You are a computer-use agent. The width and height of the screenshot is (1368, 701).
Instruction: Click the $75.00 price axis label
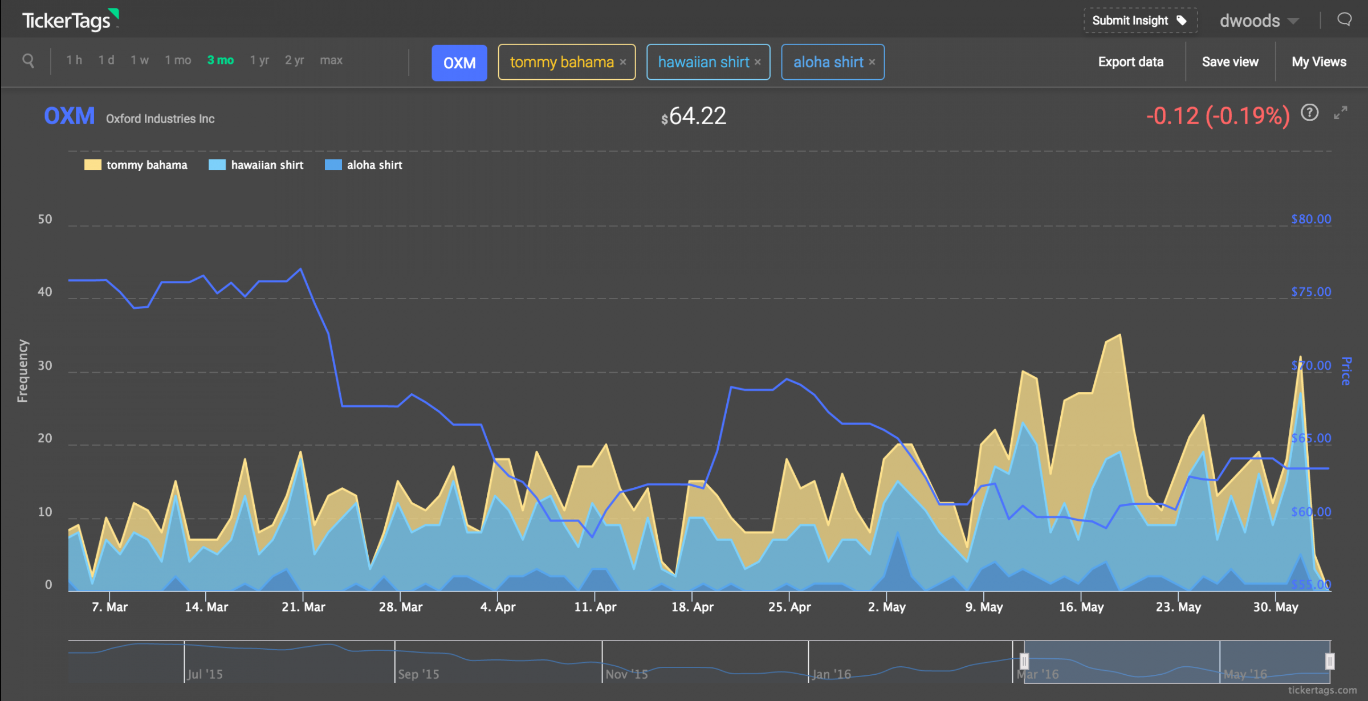pos(1311,292)
